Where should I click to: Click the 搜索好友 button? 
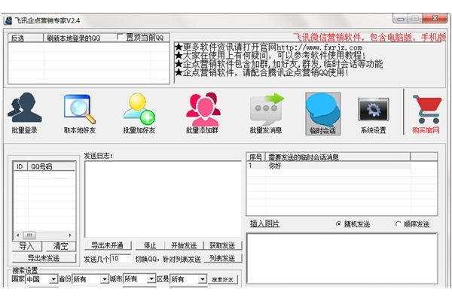[222, 279]
